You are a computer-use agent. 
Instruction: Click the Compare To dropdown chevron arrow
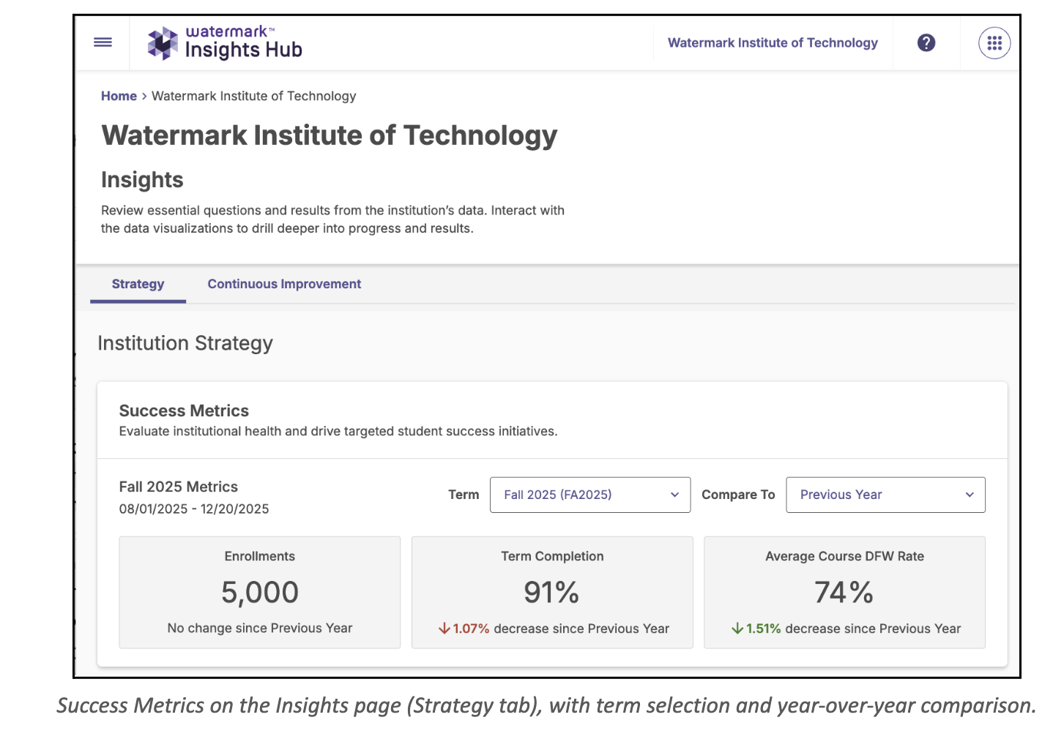970,495
